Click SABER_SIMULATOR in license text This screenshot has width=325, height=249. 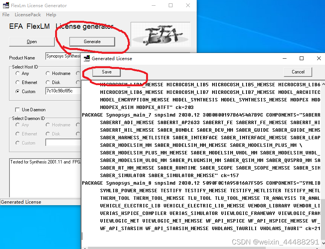(x=123, y=176)
